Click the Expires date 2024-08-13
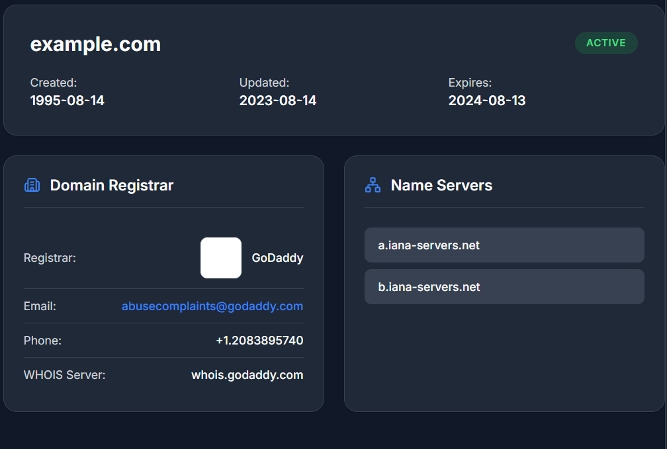The image size is (667, 449). 486,101
